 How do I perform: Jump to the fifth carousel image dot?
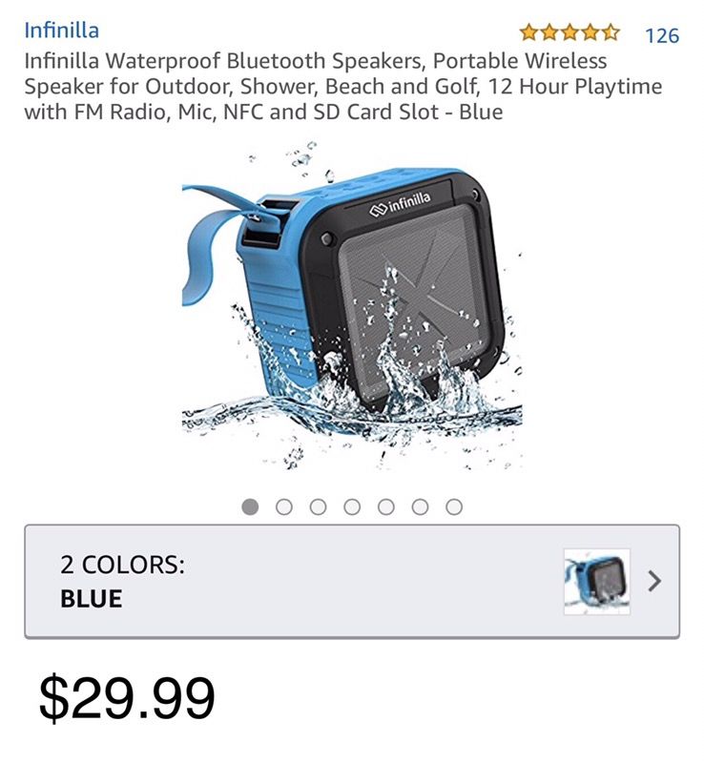pyautogui.click(x=386, y=507)
